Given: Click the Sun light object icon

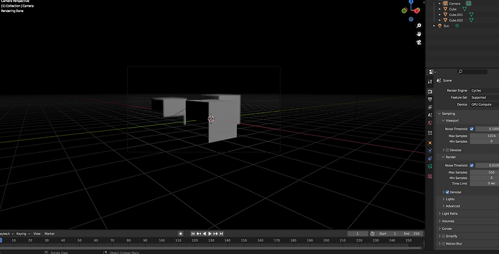Looking at the screenshot, I should click(440, 26).
